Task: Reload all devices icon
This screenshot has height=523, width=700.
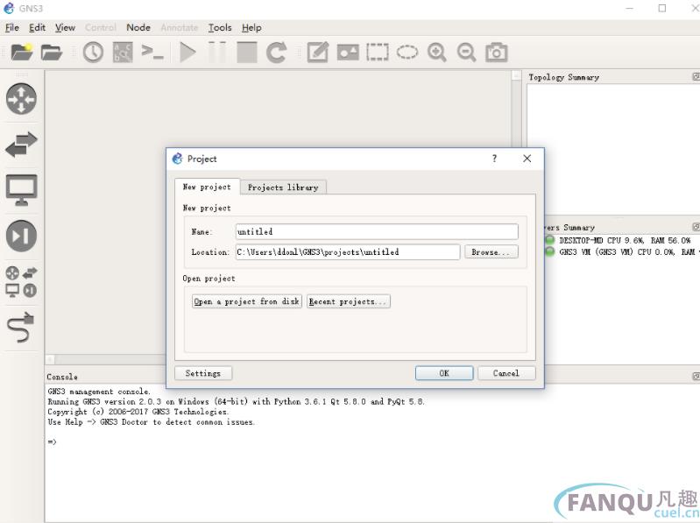Action: click(276, 53)
